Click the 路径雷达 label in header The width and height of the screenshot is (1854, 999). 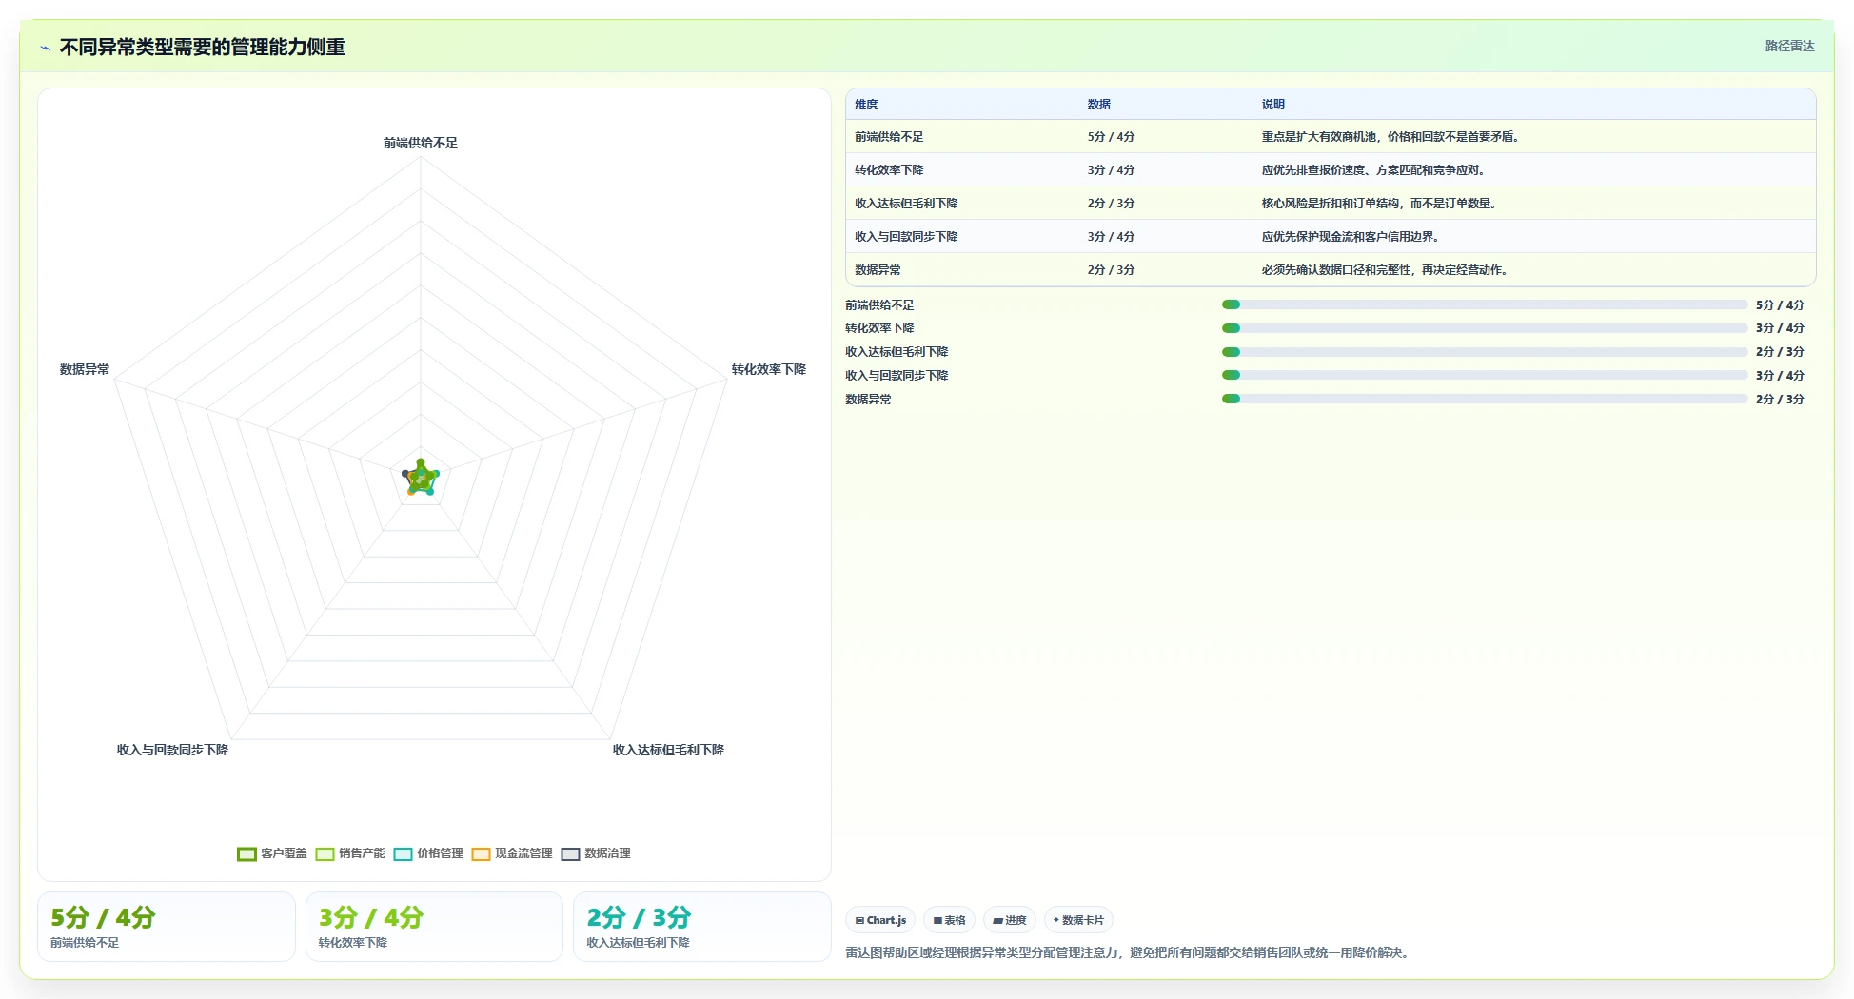pyautogui.click(x=1789, y=46)
